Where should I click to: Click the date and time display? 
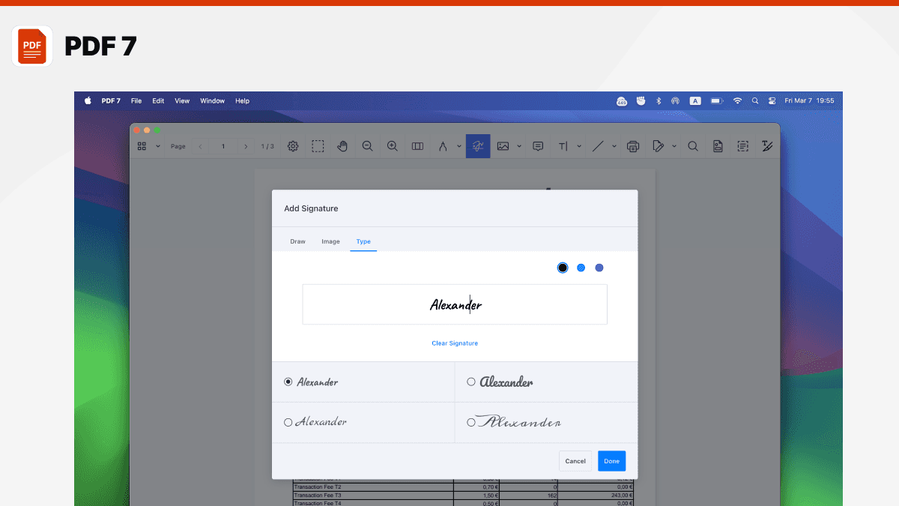coord(809,100)
